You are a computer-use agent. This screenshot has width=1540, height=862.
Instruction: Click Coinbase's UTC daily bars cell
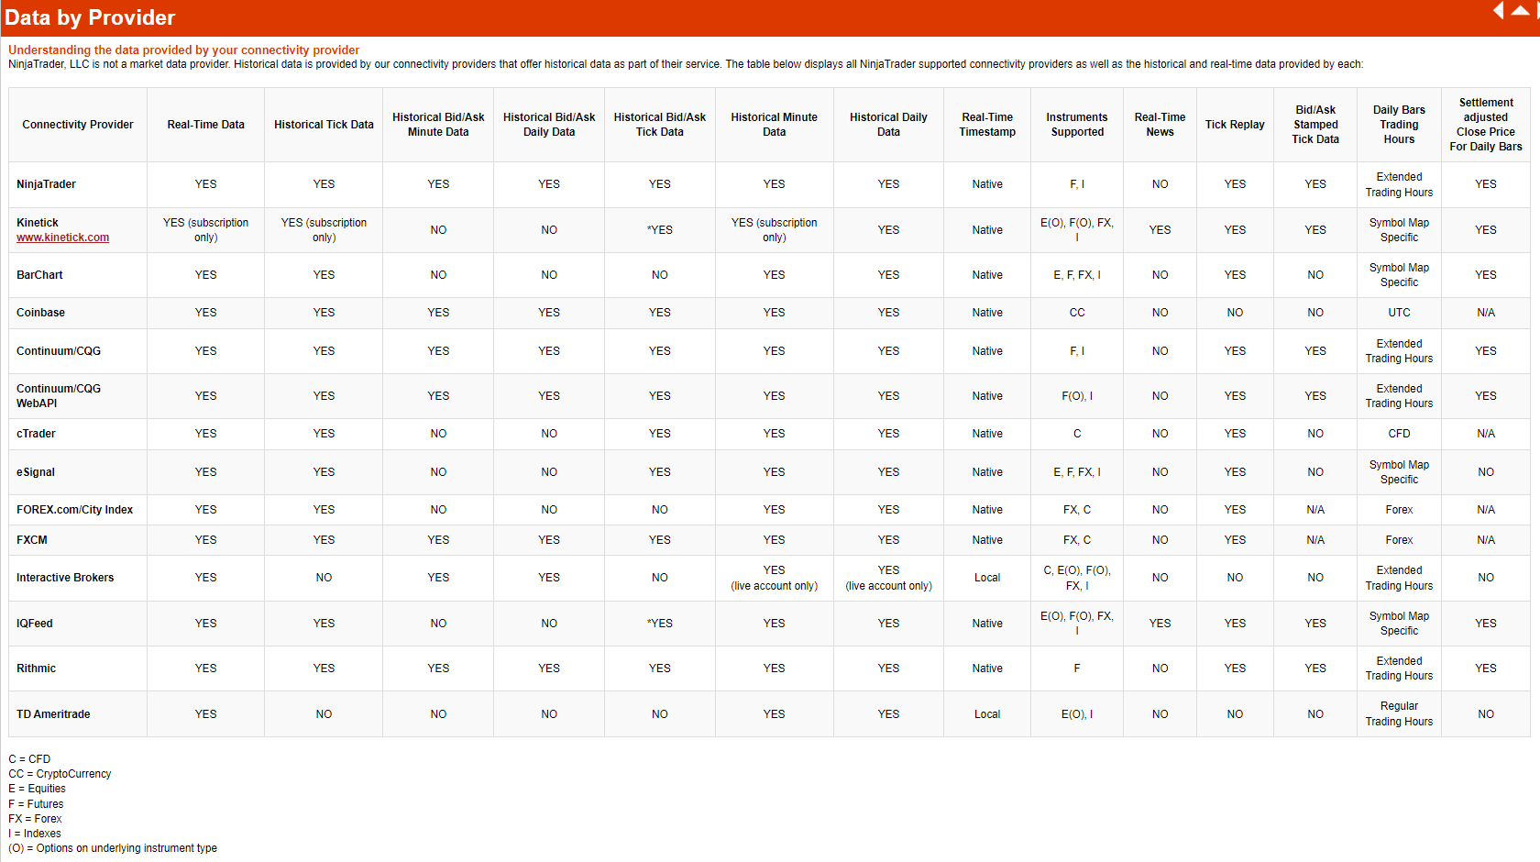[x=1399, y=313]
